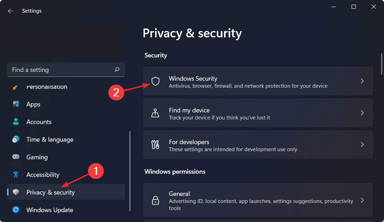Click the back arrow at top left
This screenshot has width=384, height=222.
pyautogui.click(x=10, y=11)
